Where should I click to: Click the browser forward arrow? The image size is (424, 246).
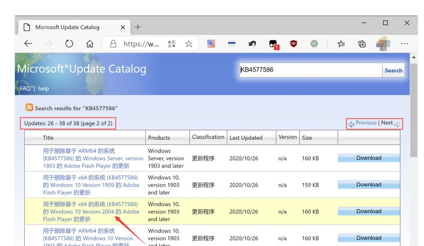pos(48,43)
